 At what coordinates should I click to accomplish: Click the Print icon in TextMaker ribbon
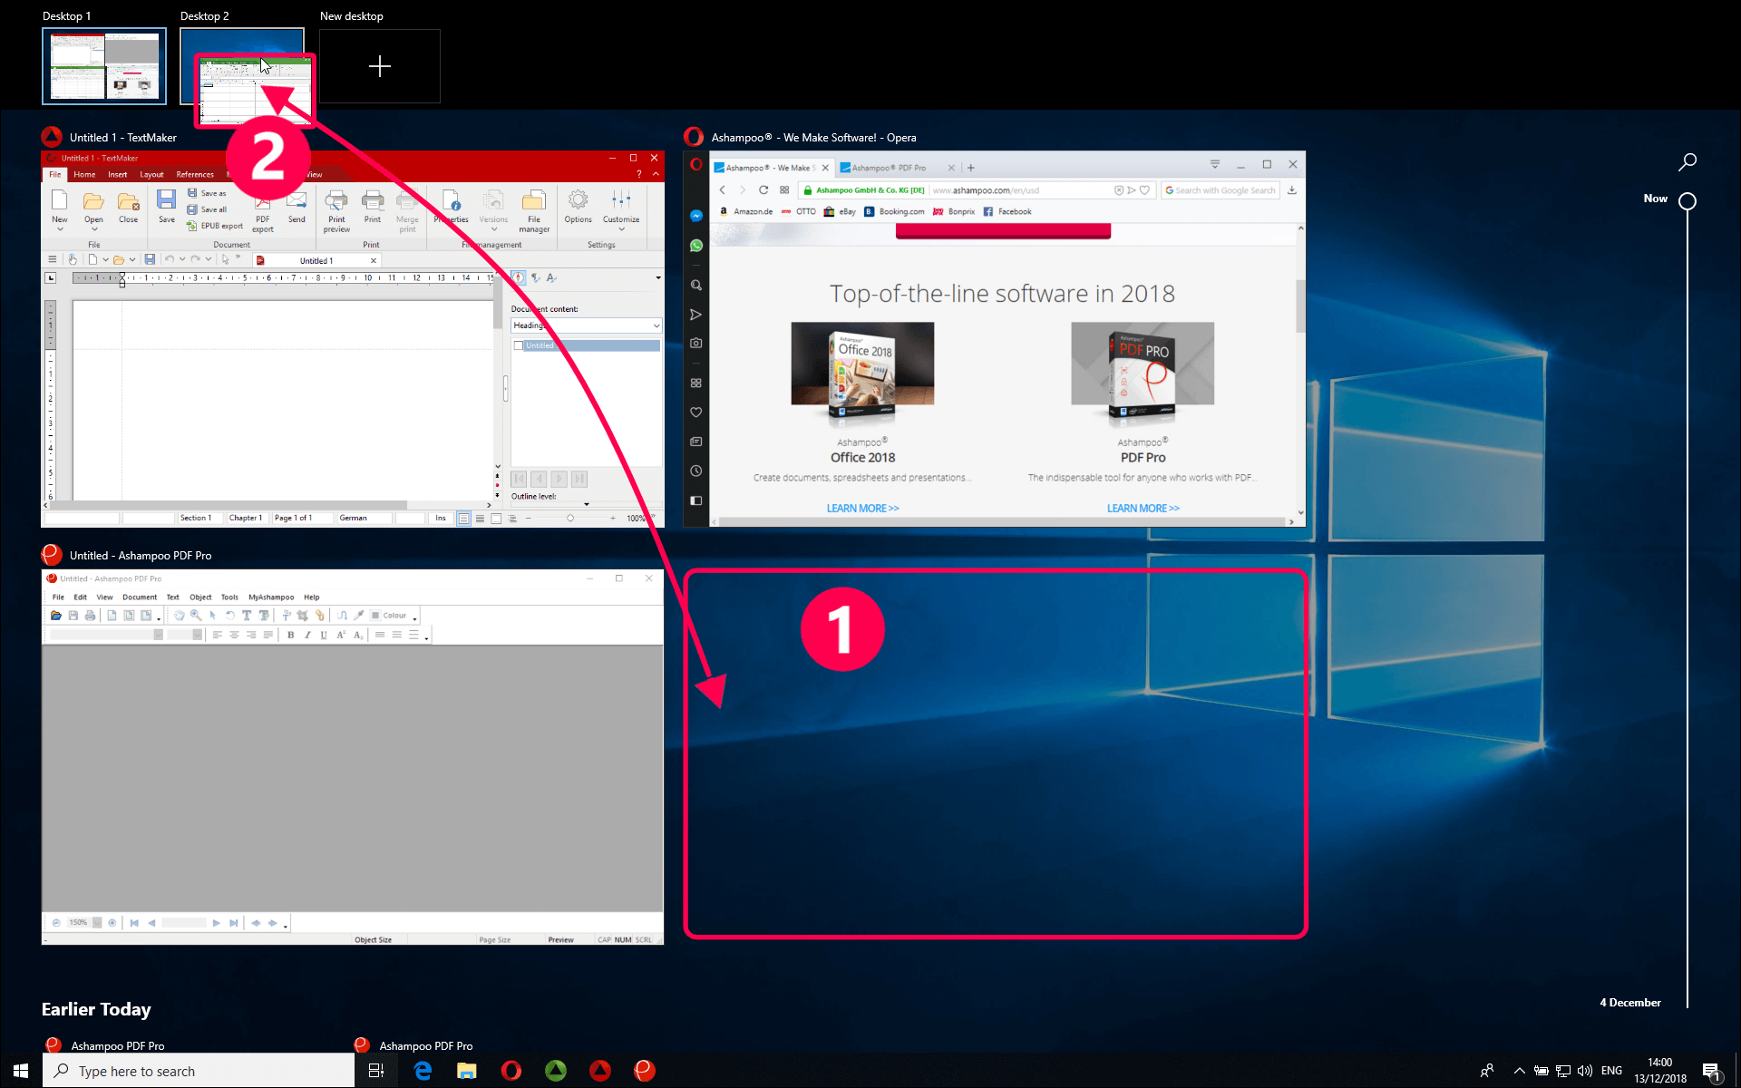373,199
